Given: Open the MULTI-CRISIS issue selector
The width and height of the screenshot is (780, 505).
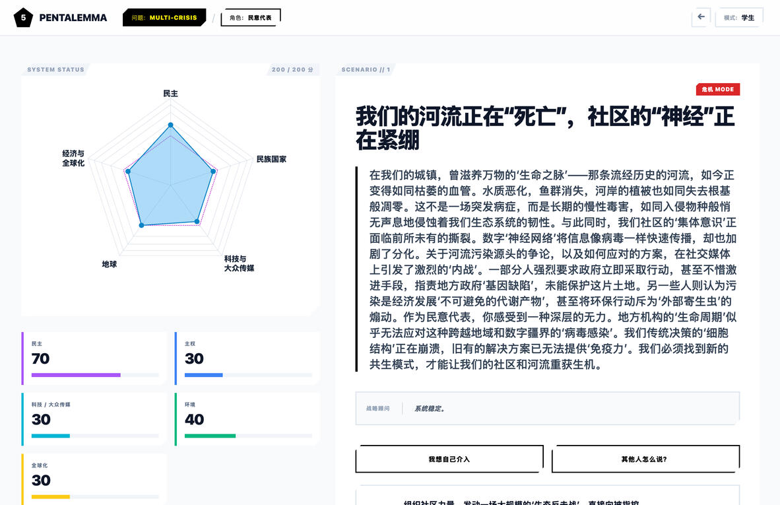Looking at the screenshot, I should (164, 18).
